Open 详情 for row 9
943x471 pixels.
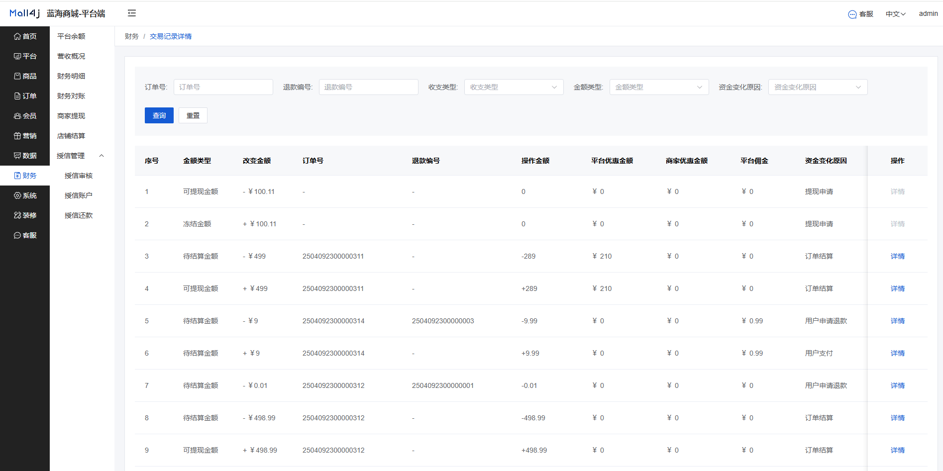click(898, 450)
